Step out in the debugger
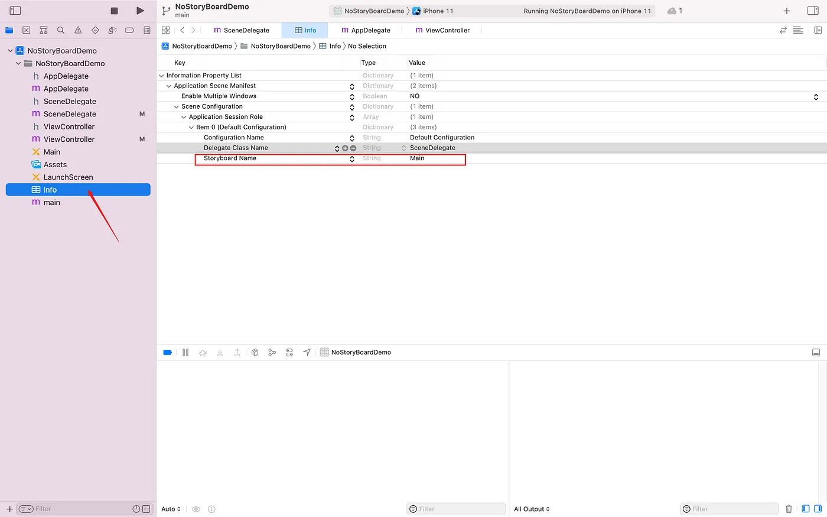This screenshot has height=517, width=827. tap(237, 352)
